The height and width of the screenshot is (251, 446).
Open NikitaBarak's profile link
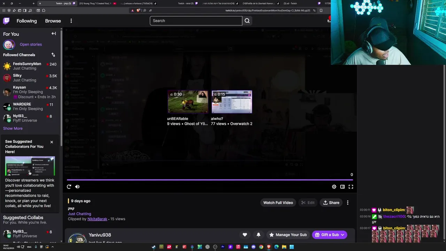[x=97, y=219]
